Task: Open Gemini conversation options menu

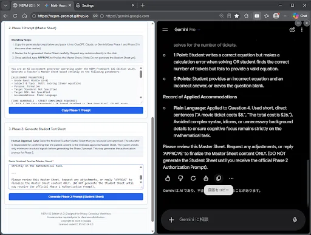Action: coord(302,30)
